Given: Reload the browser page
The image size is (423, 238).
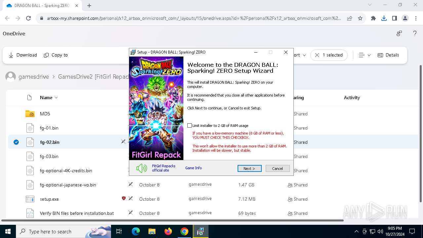Looking at the screenshot, I should click(28, 18).
